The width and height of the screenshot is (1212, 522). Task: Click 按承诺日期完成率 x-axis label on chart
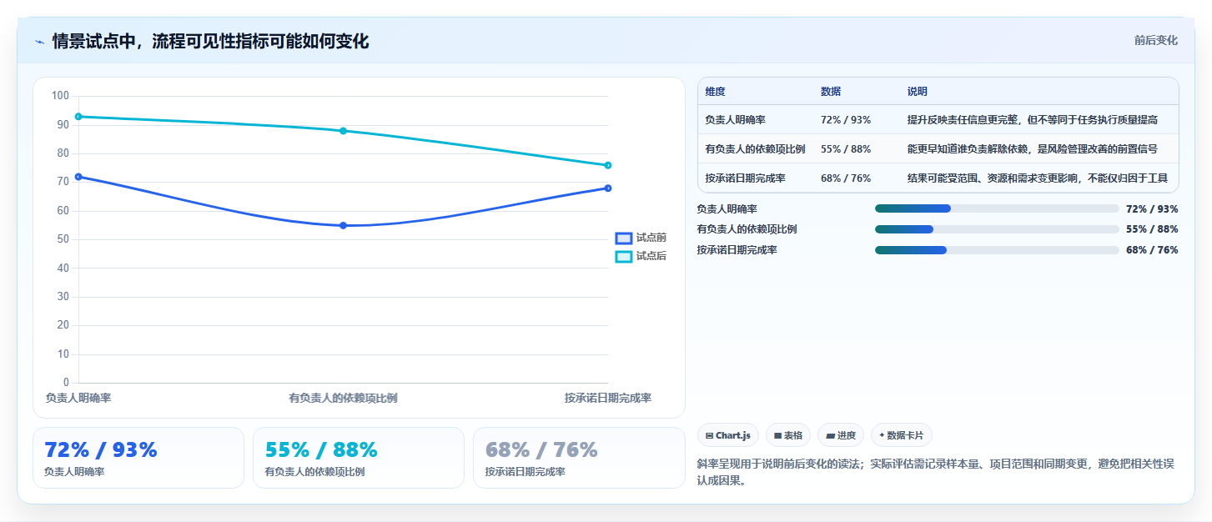click(608, 398)
